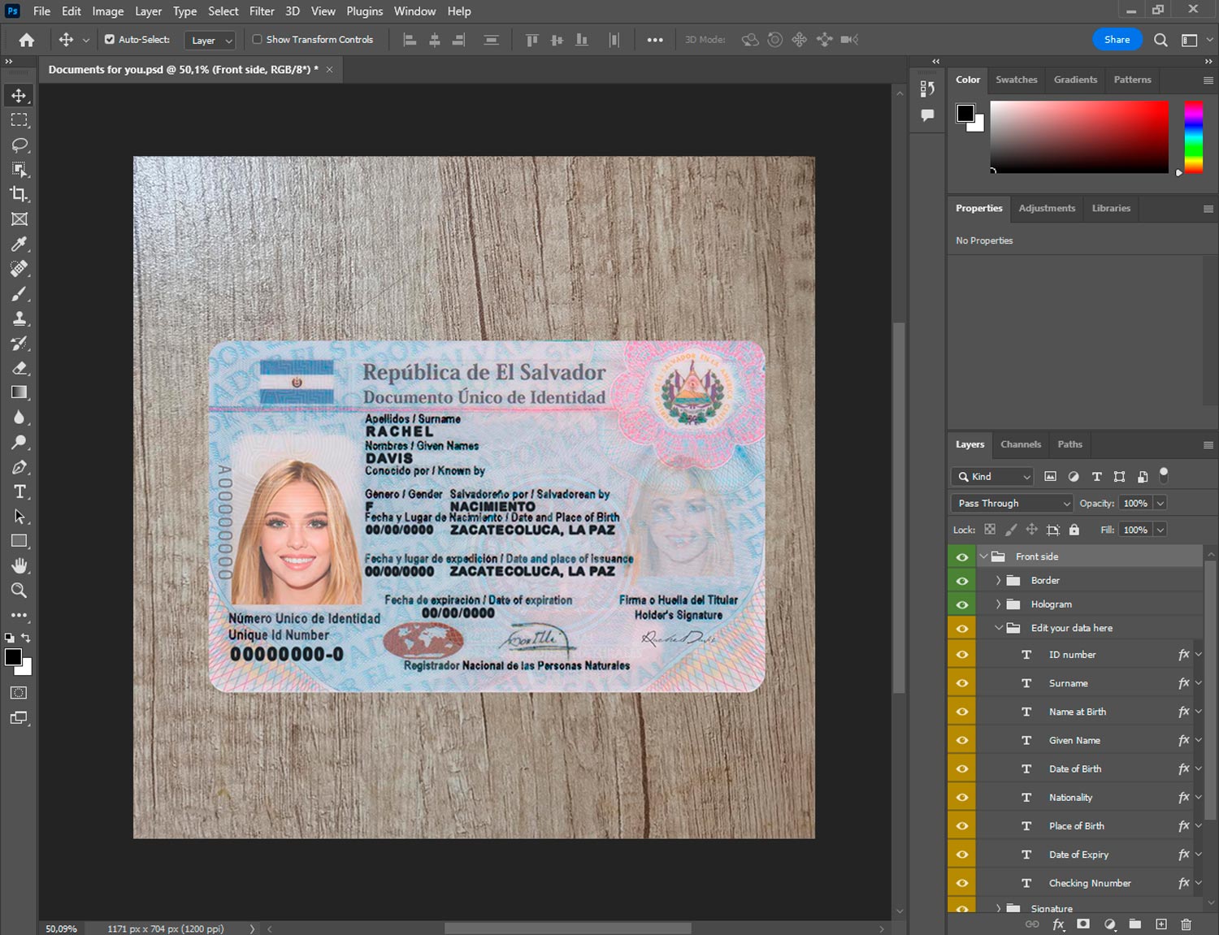Click the layer Opacity input field
The height and width of the screenshot is (935, 1219).
[1135, 504]
